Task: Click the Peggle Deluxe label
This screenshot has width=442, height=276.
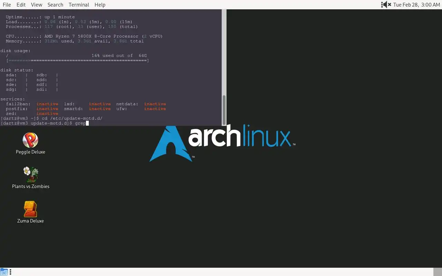Action: click(30, 152)
